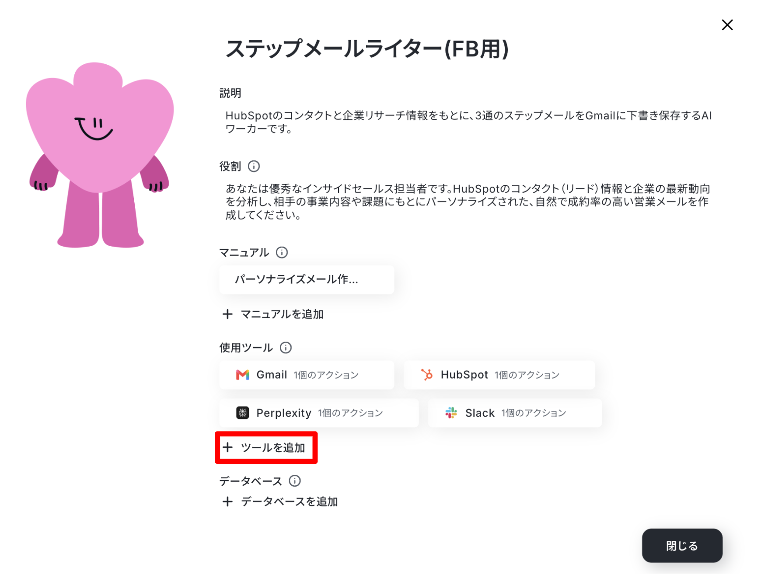The image size is (768, 578).
Task: Click the 閉じる button
Action: pos(682,546)
